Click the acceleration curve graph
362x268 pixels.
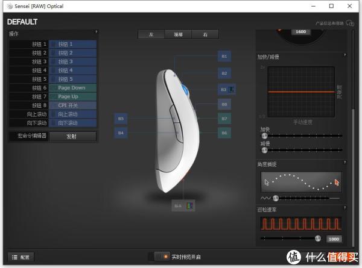[301, 92]
